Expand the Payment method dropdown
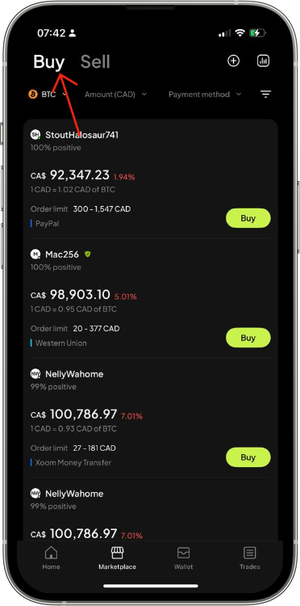This screenshot has width=300, height=606. coord(205,95)
